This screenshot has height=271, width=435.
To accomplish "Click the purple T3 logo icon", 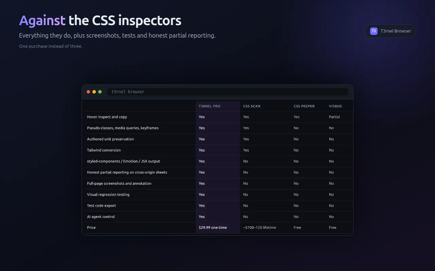I will tap(374, 31).
